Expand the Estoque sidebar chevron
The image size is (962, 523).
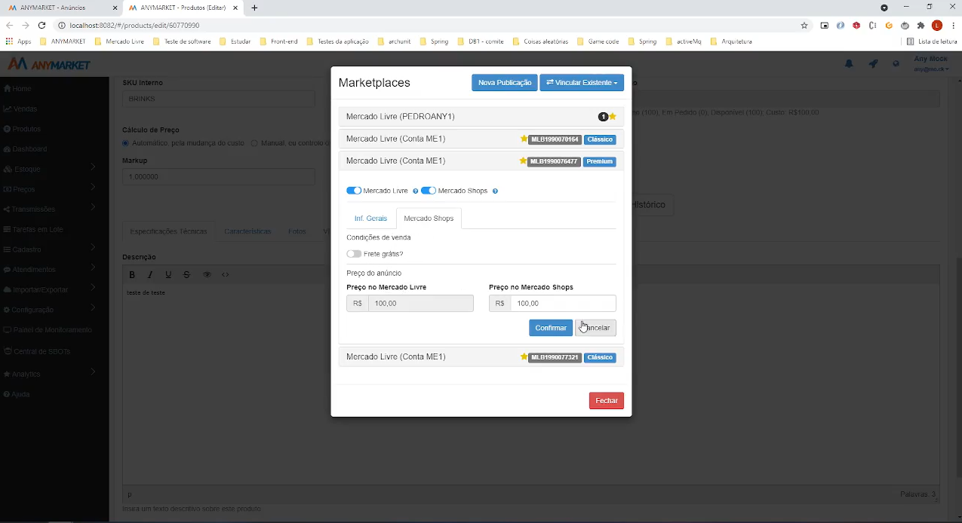coord(93,167)
